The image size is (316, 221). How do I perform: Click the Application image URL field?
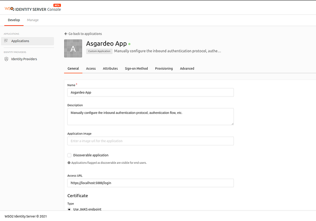150,141
